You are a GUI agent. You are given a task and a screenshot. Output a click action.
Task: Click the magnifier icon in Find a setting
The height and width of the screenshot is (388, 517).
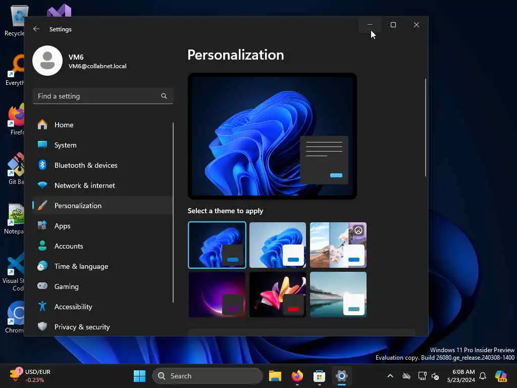pos(164,96)
